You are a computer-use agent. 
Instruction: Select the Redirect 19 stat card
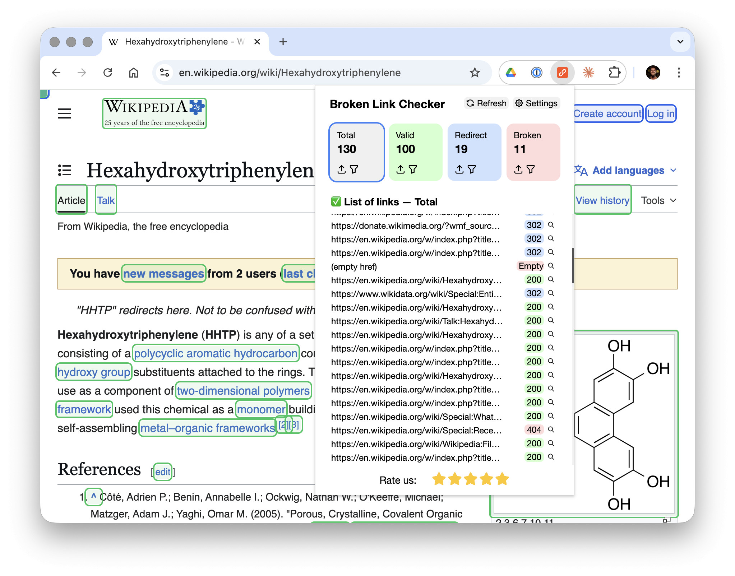tap(474, 152)
